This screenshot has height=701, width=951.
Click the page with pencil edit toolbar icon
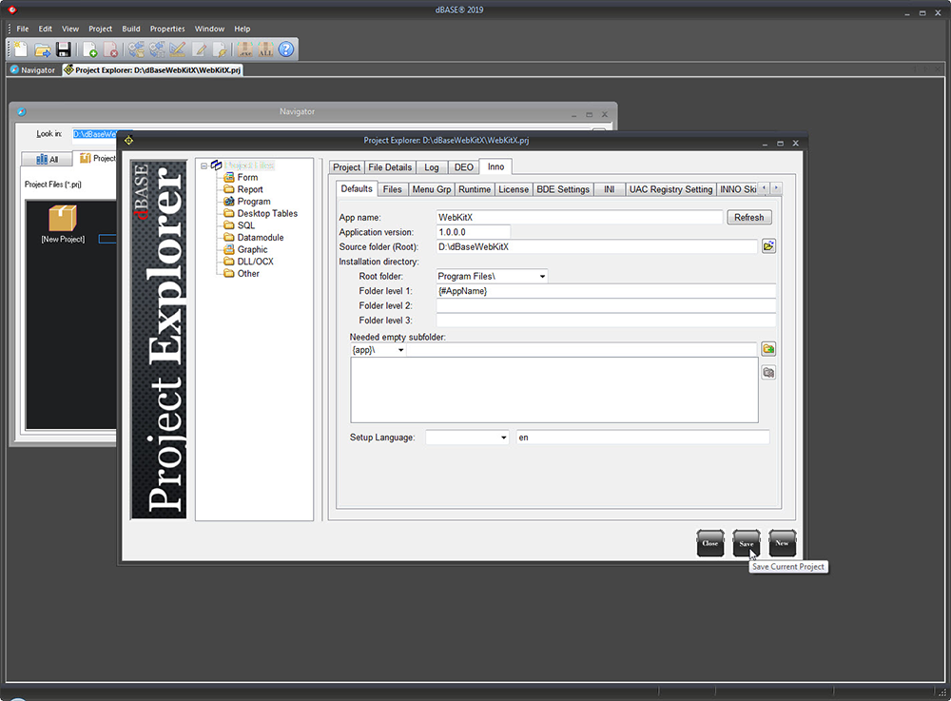point(200,49)
